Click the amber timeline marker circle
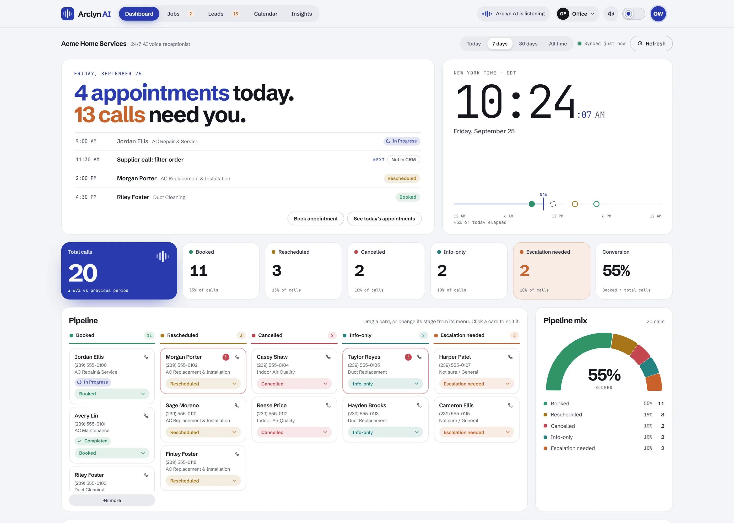Image resolution: width=734 pixels, height=523 pixels. tap(575, 204)
